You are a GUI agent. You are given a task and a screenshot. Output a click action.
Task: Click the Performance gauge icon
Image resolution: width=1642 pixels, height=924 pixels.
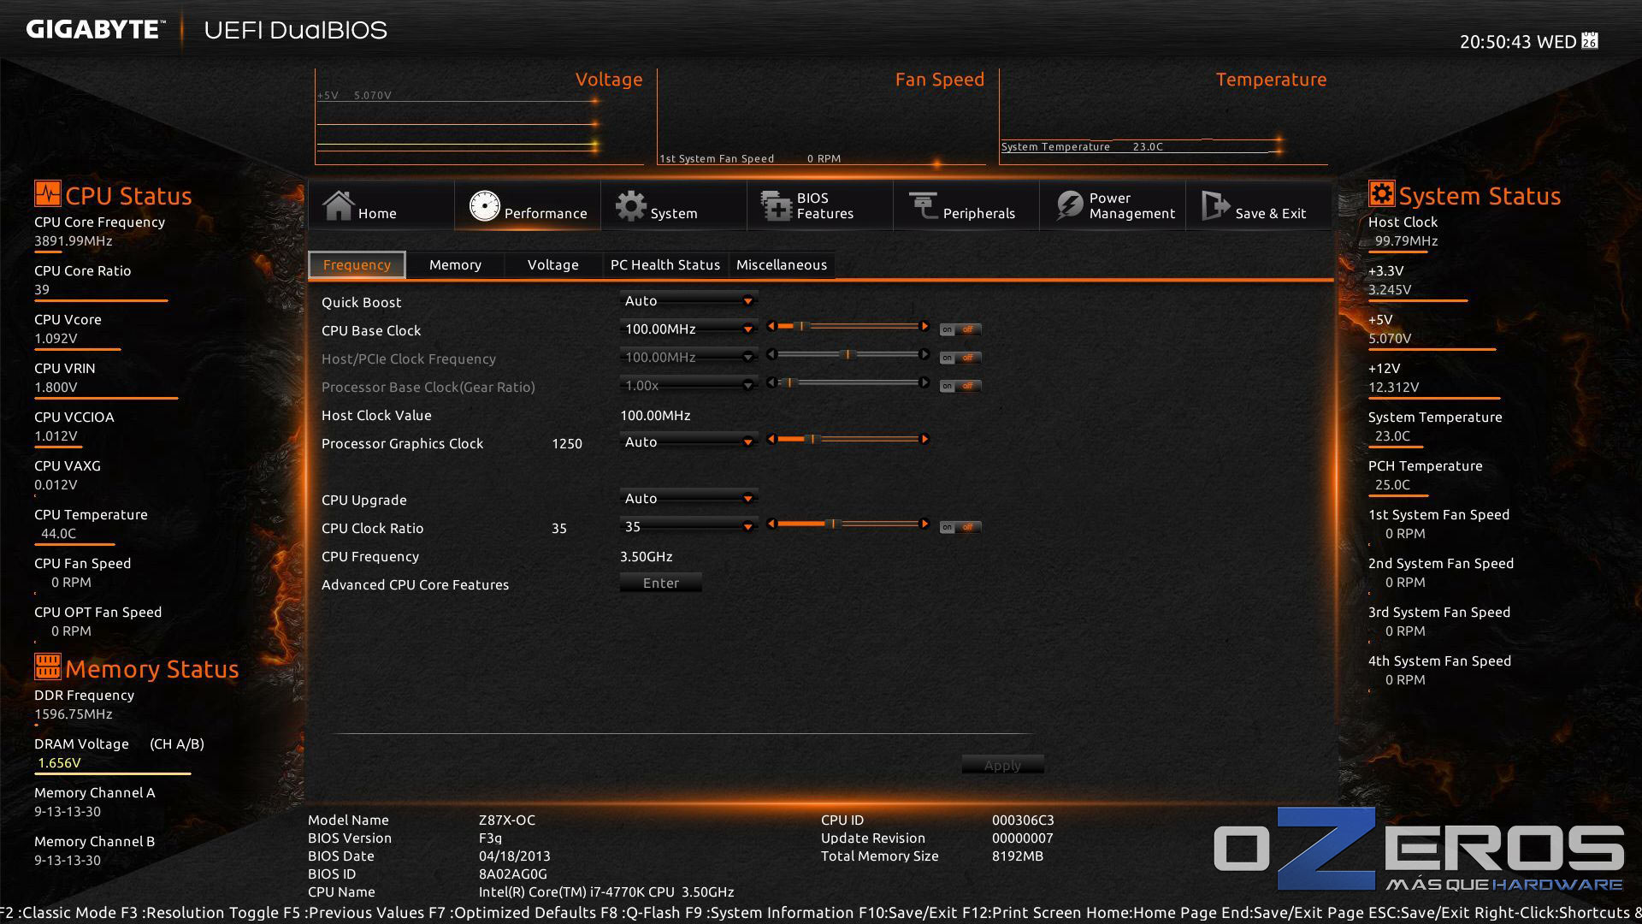pyautogui.click(x=484, y=205)
